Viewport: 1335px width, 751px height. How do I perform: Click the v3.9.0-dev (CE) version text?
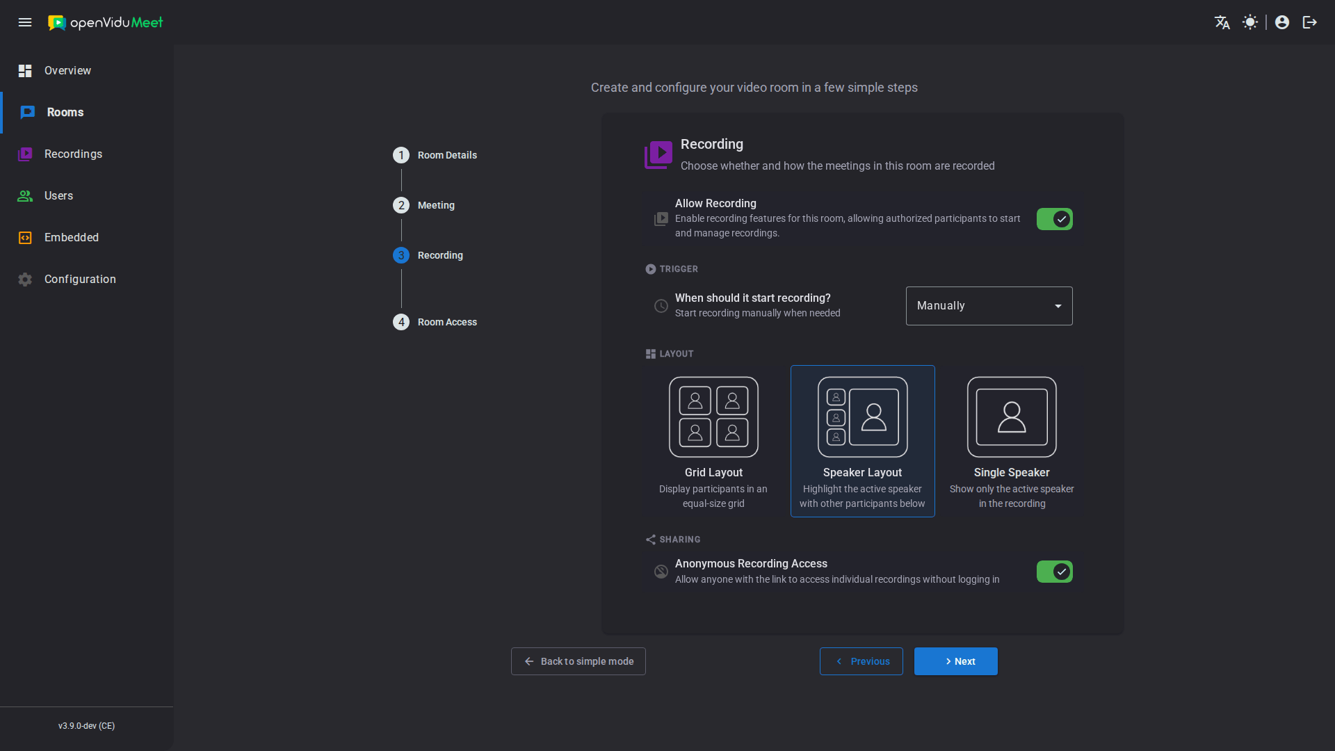[x=86, y=726]
